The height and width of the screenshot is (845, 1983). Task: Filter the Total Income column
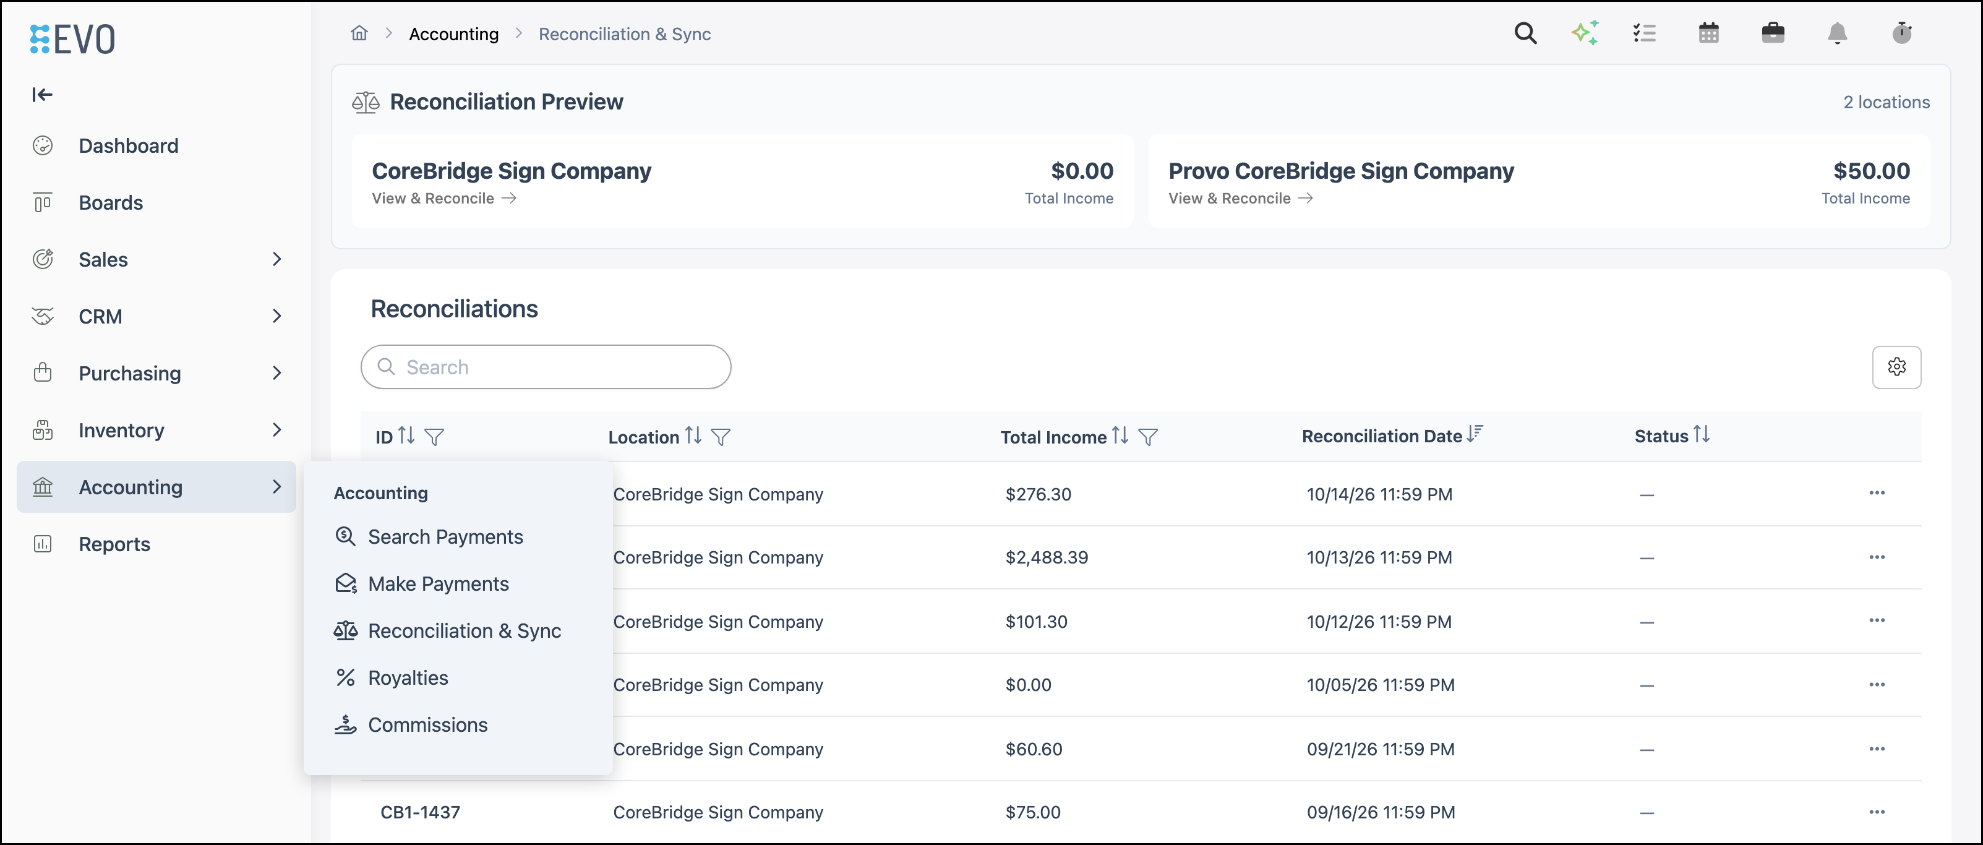coord(1148,437)
